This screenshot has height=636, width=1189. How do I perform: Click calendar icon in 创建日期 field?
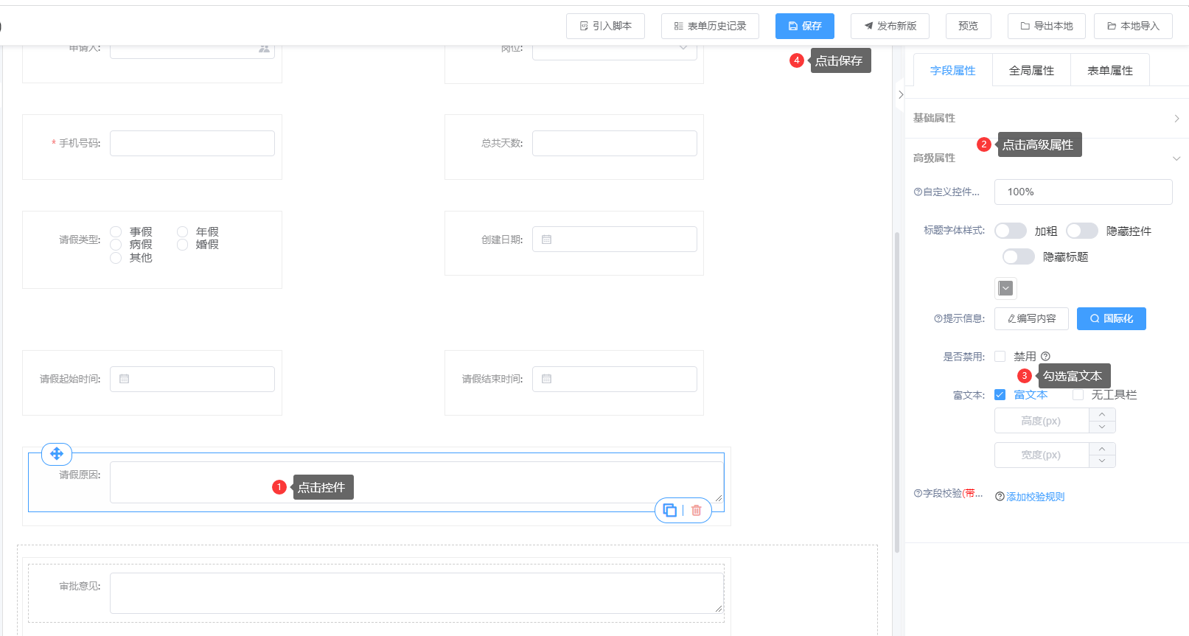(x=546, y=240)
